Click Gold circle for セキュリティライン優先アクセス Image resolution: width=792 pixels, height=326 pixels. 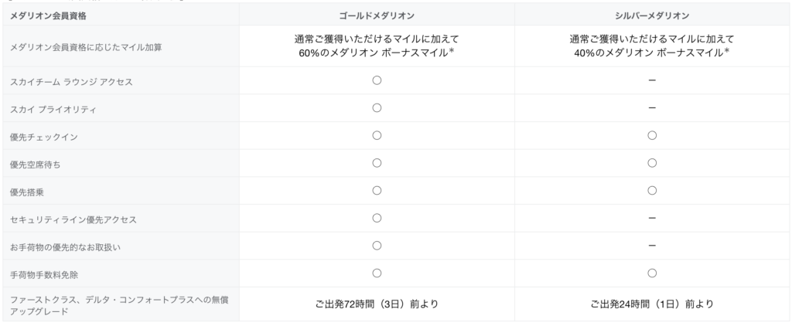[377, 218]
